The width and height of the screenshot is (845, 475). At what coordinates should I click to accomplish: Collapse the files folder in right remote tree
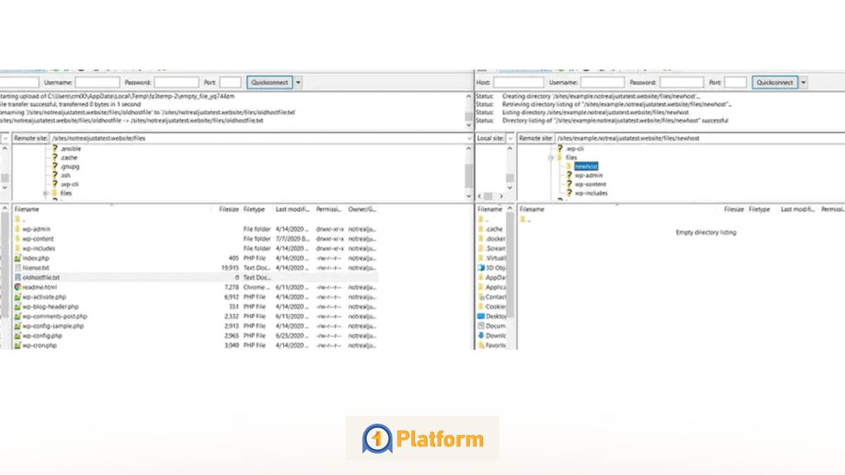[x=551, y=158]
